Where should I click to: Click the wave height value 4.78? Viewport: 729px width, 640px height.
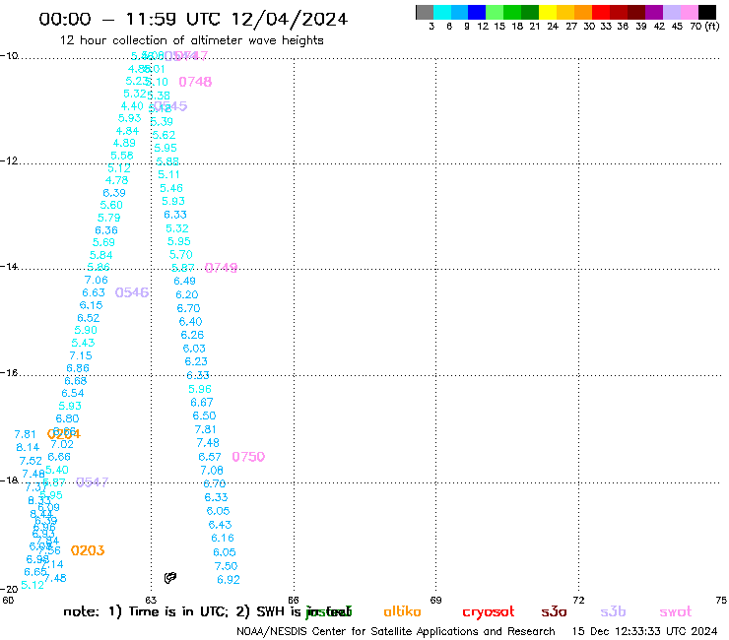[x=116, y=180]
